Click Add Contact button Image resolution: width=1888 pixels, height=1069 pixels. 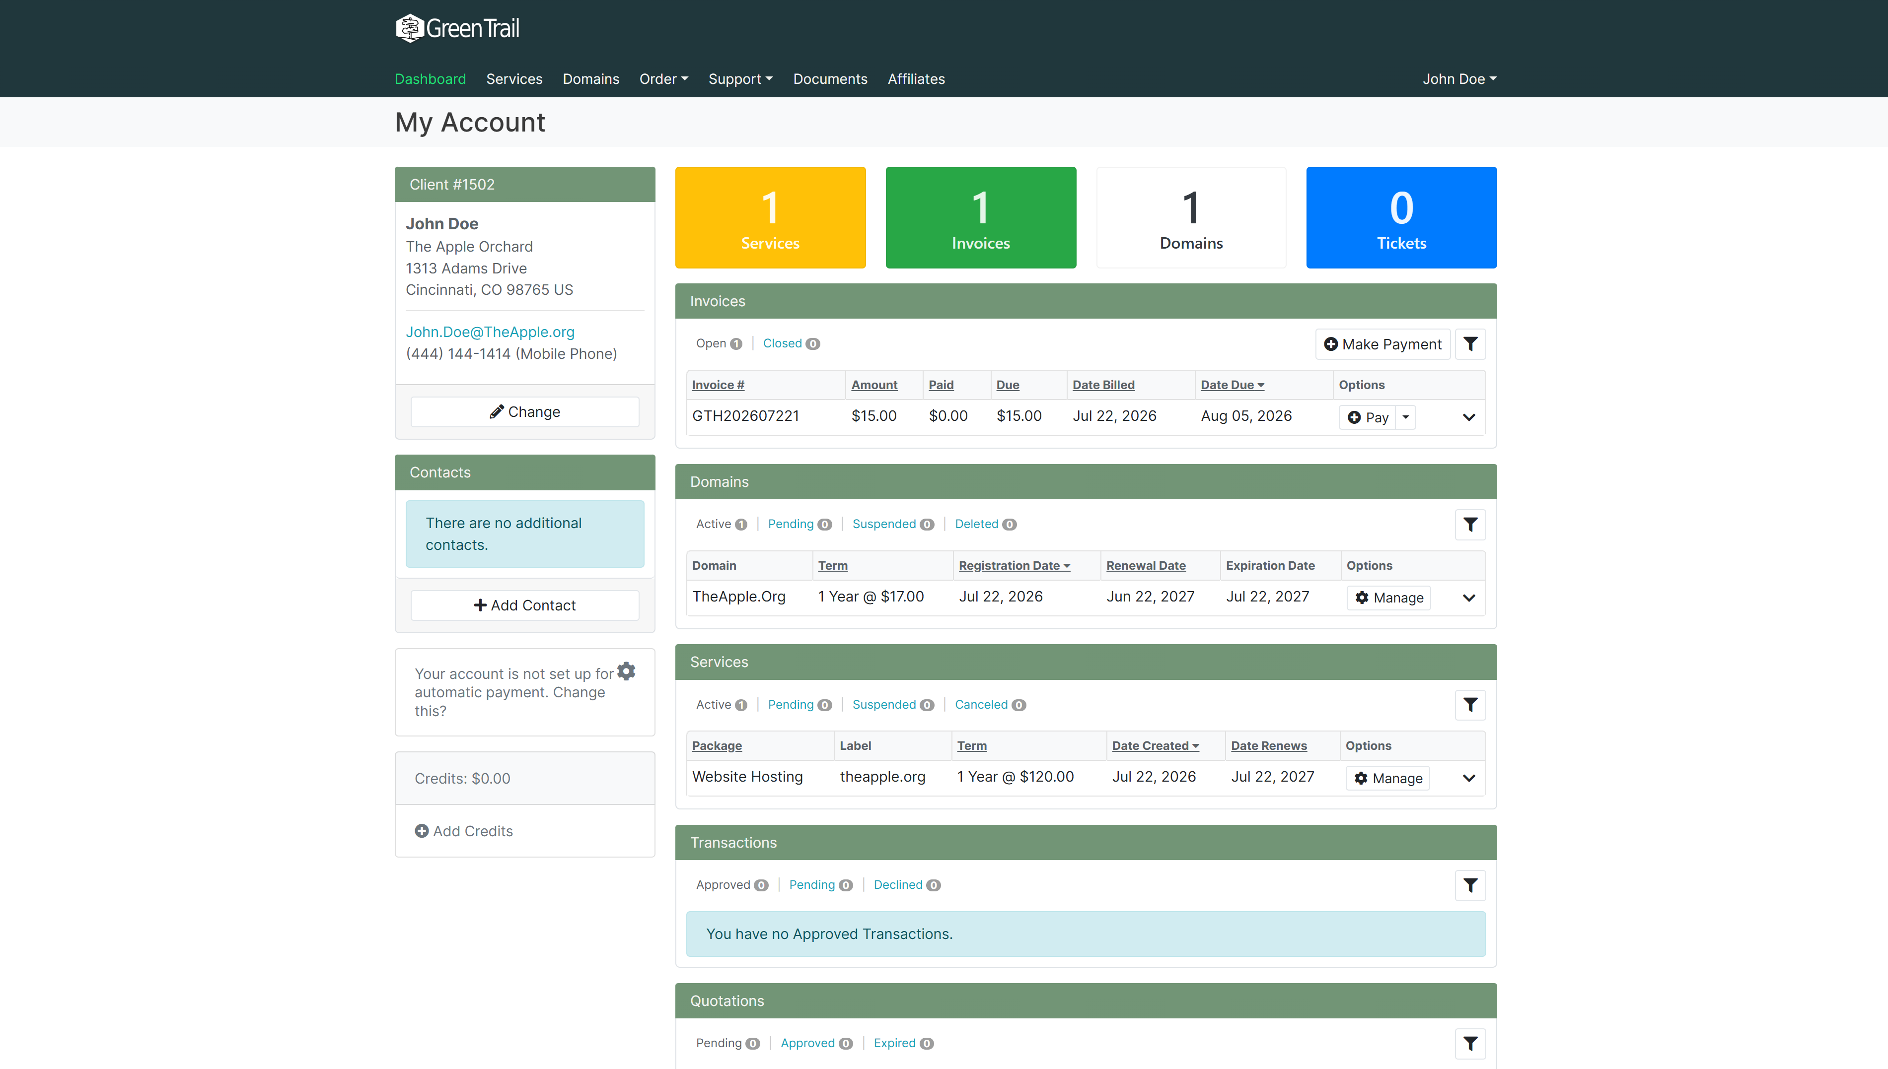[x=524, y=605]
